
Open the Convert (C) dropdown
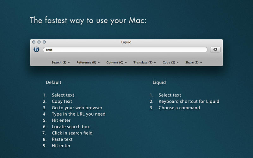point(116,62)
